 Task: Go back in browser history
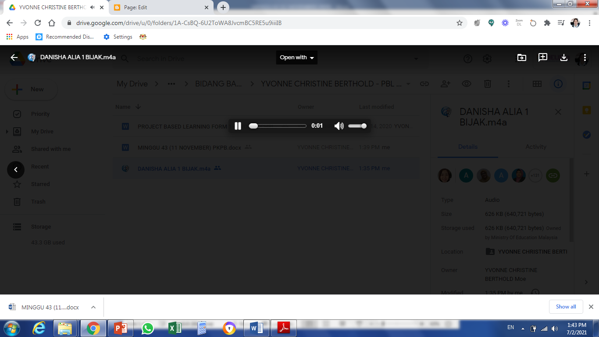point(10,23)
